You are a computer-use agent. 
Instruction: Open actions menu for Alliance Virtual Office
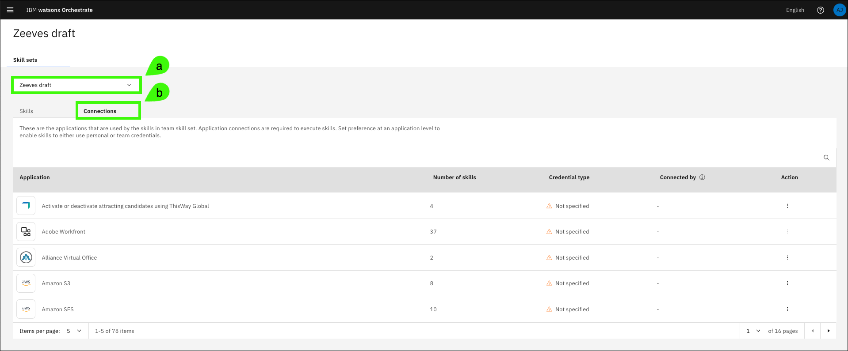pos(787,258)
